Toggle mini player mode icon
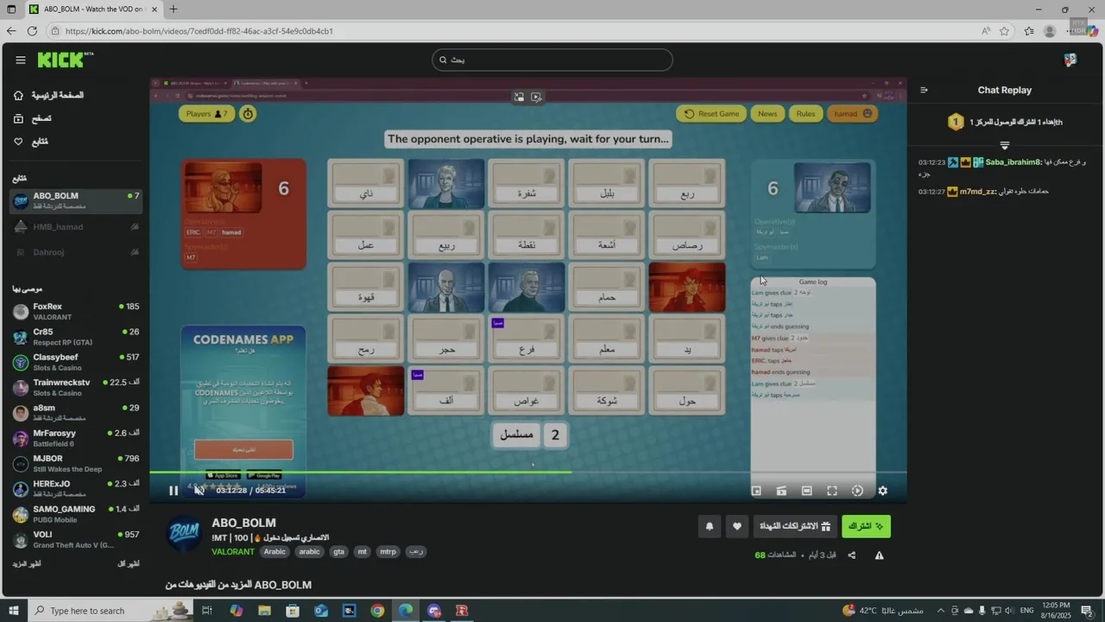 756,491
